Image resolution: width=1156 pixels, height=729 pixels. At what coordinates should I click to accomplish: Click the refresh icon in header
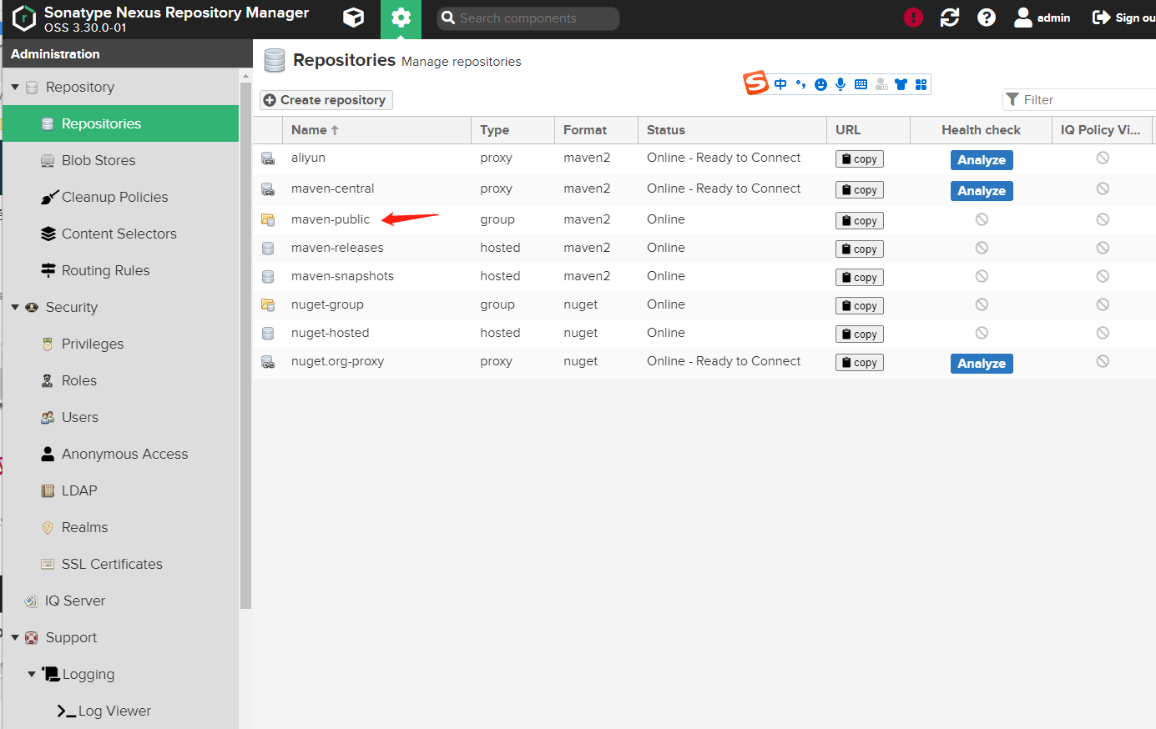[950, 18]
